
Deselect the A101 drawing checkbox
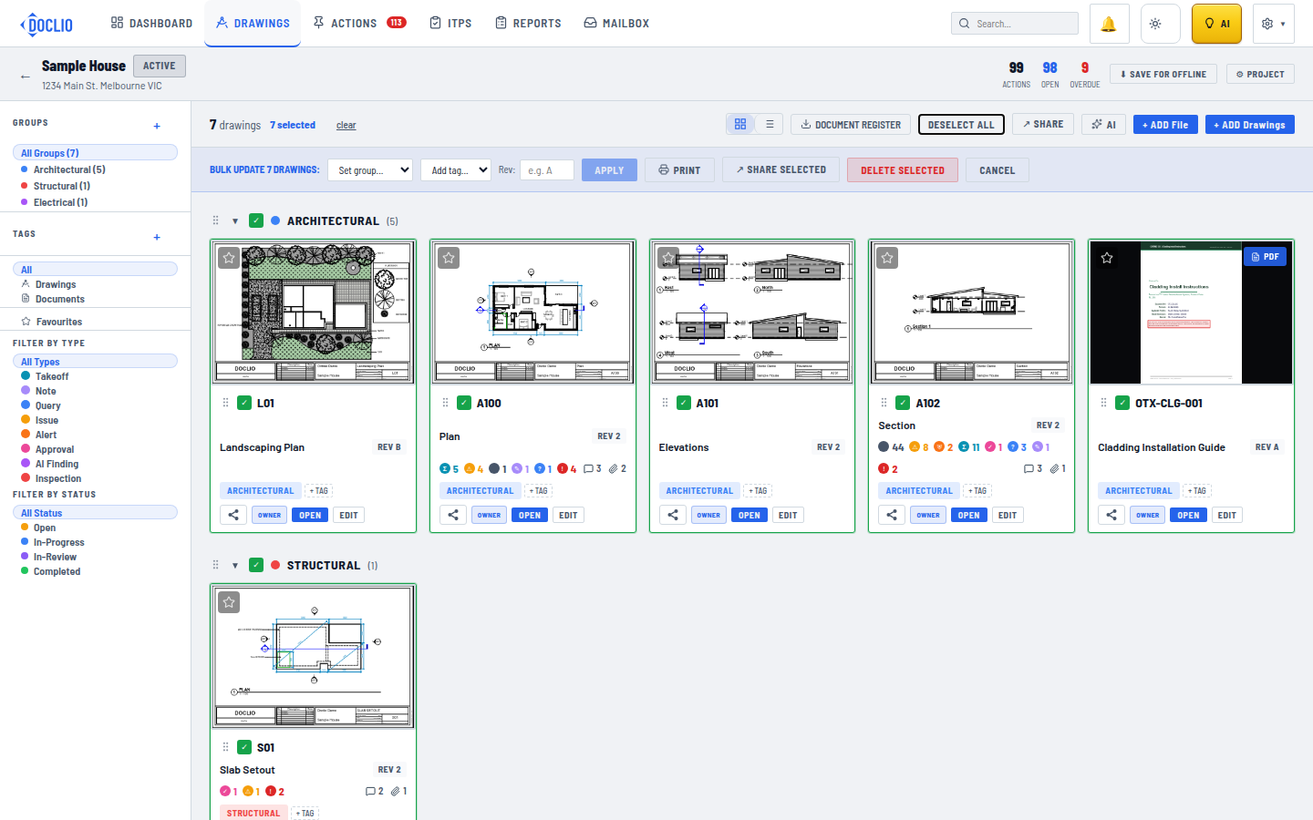pyautogui.click(x=684, y=403)
